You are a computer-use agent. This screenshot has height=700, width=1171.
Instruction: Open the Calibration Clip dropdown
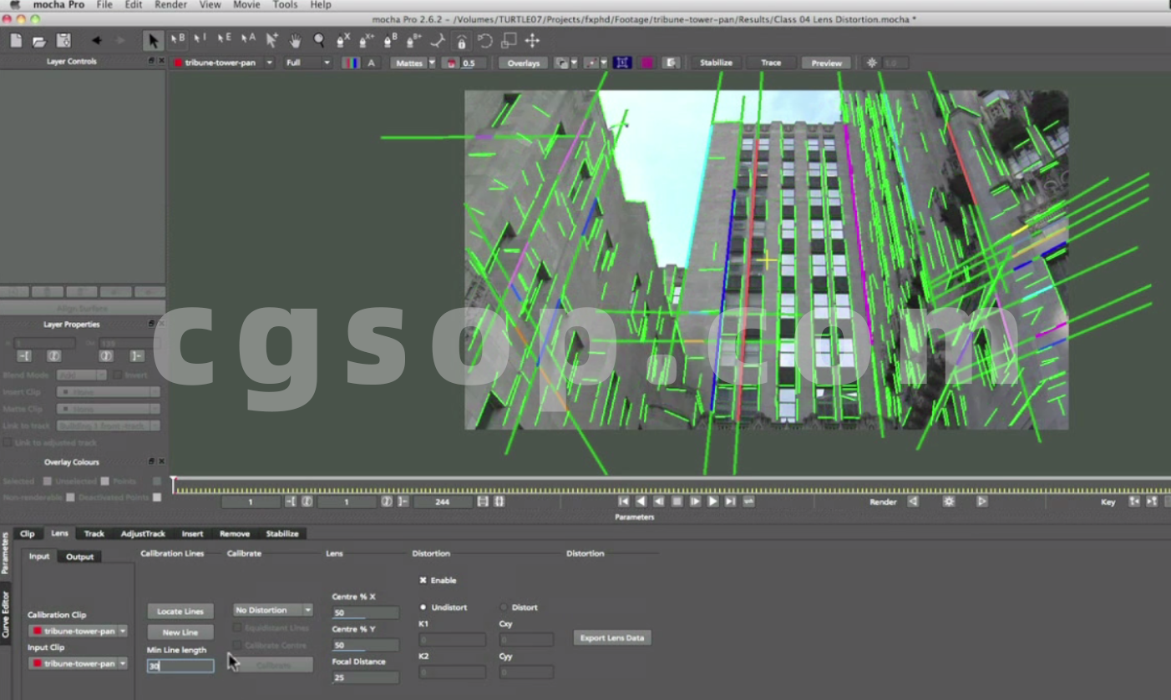tap(78, 631)
